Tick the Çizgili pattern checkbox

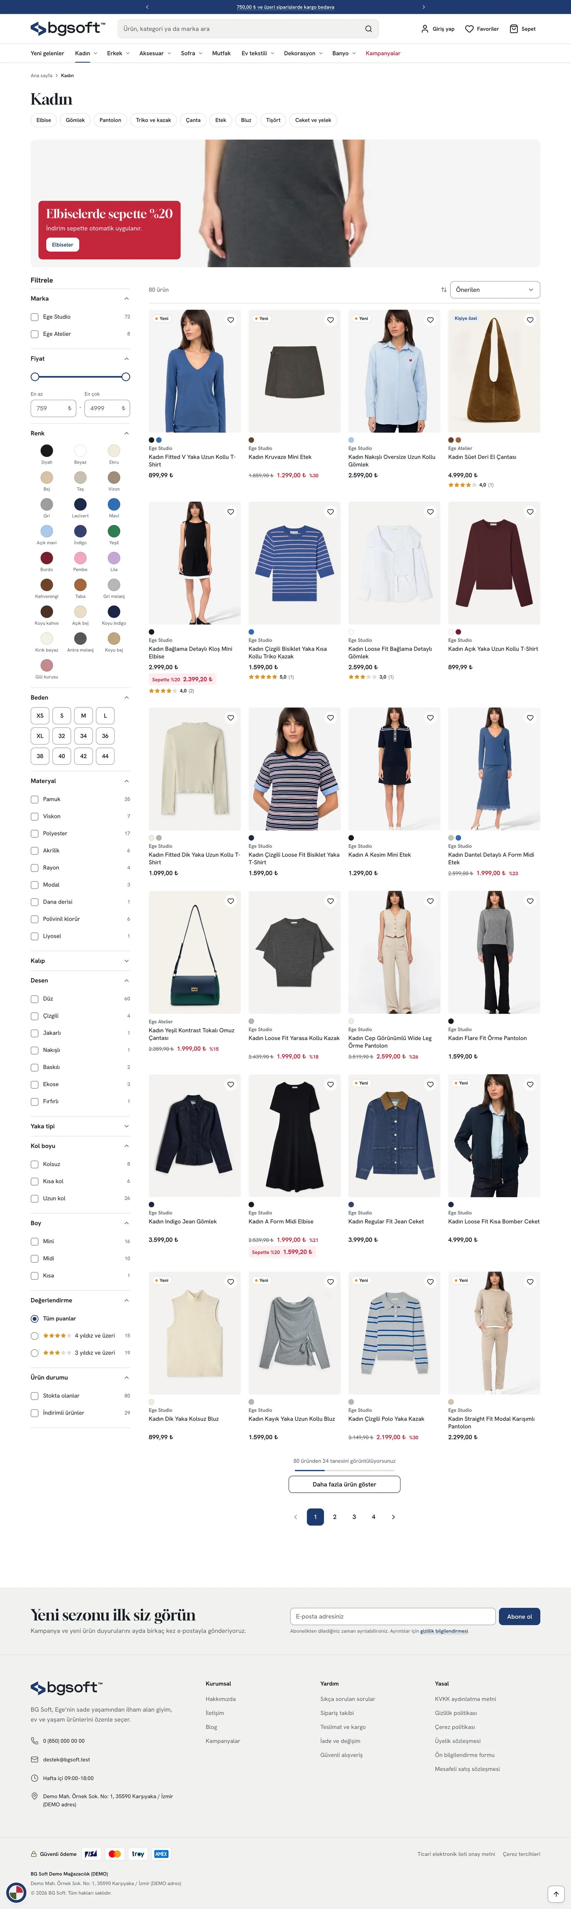35,1016
